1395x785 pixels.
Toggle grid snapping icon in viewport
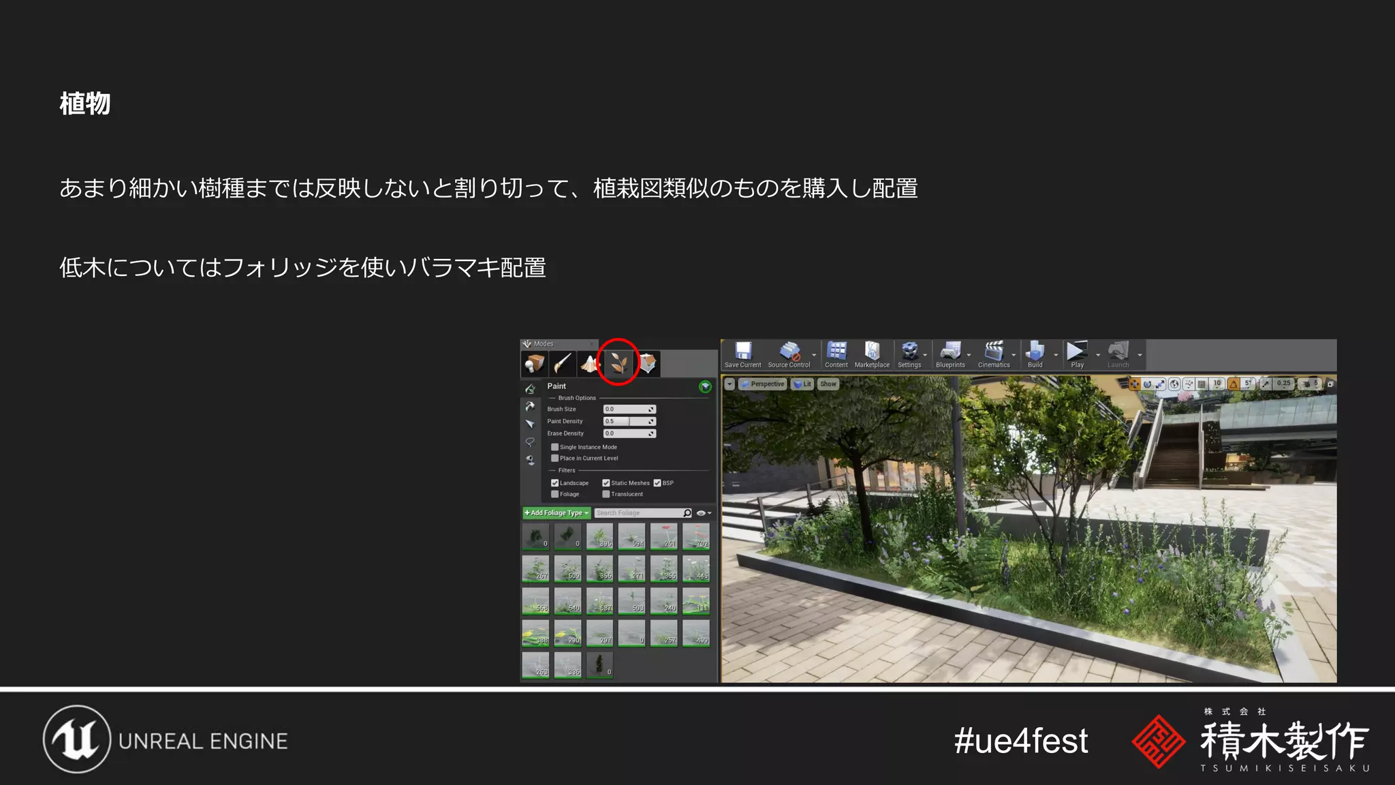(1202, 384)
